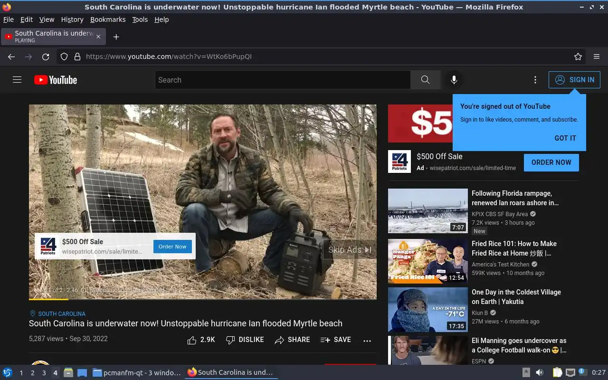608x380 pixels.
Task: Open the desktop start menu in taskbar
Action: (8, 372)
